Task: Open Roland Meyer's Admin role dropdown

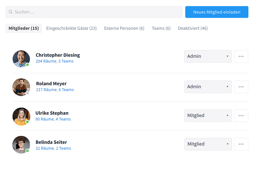Action: pyautogui.click(x=208, y=87)
